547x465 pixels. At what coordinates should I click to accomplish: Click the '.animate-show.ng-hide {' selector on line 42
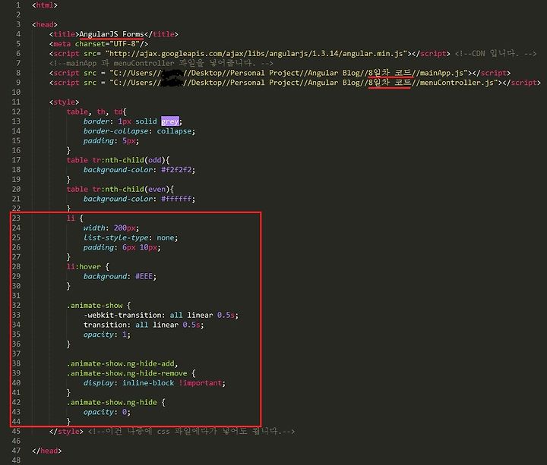115,402
